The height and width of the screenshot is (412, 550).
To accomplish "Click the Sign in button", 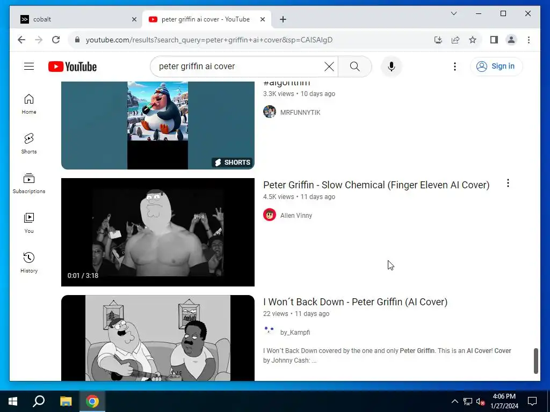I will point(496,66).
